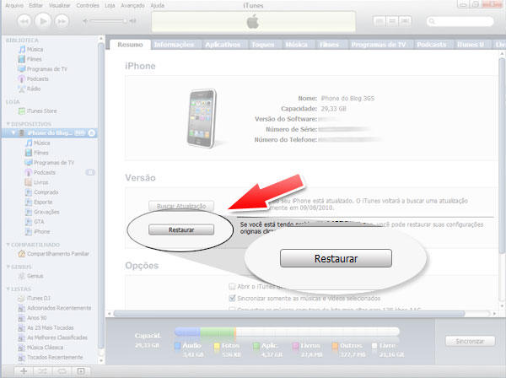Open the Arquivo menu
506x378 pixels.
(14, 6)
